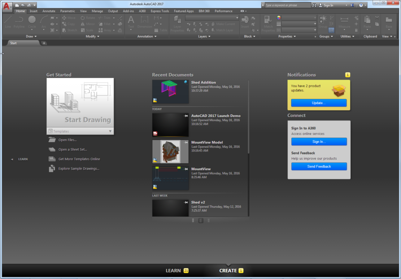Click the New file icon in Quick Access toolbar
401x279 pixels.
click(x=17, y=5)
